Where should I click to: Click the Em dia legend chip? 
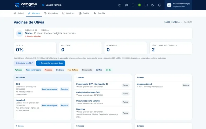108,70
